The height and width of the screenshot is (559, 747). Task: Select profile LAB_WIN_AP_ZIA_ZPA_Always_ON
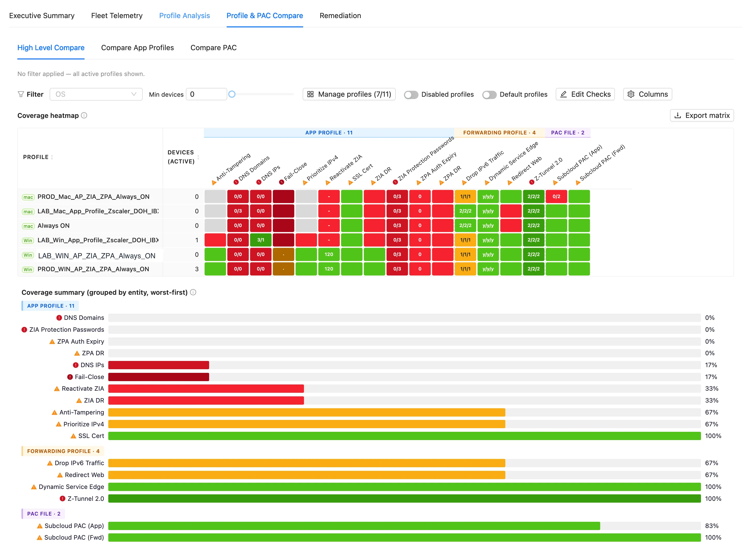[x=97, y=256]
